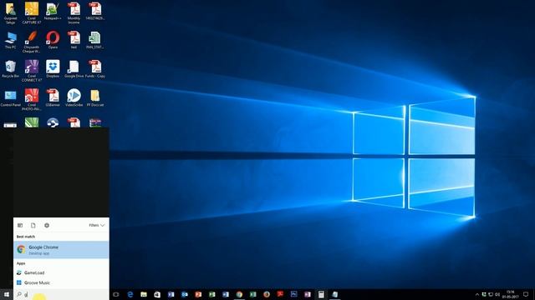
Task: Open volume control in system tray
Action: pyautogui.click(x=497, y=294)
